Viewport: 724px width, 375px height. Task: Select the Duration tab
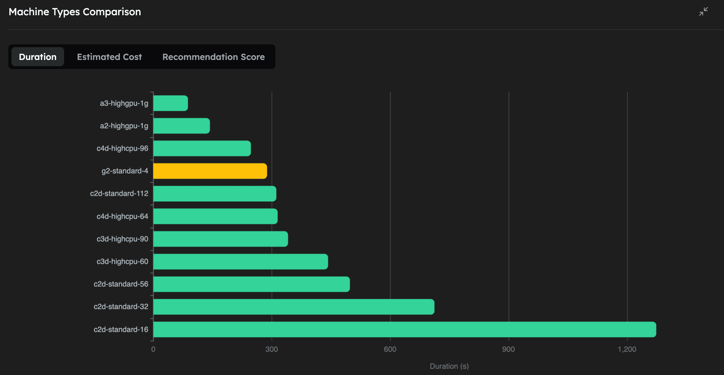click(x=37, y=56)
